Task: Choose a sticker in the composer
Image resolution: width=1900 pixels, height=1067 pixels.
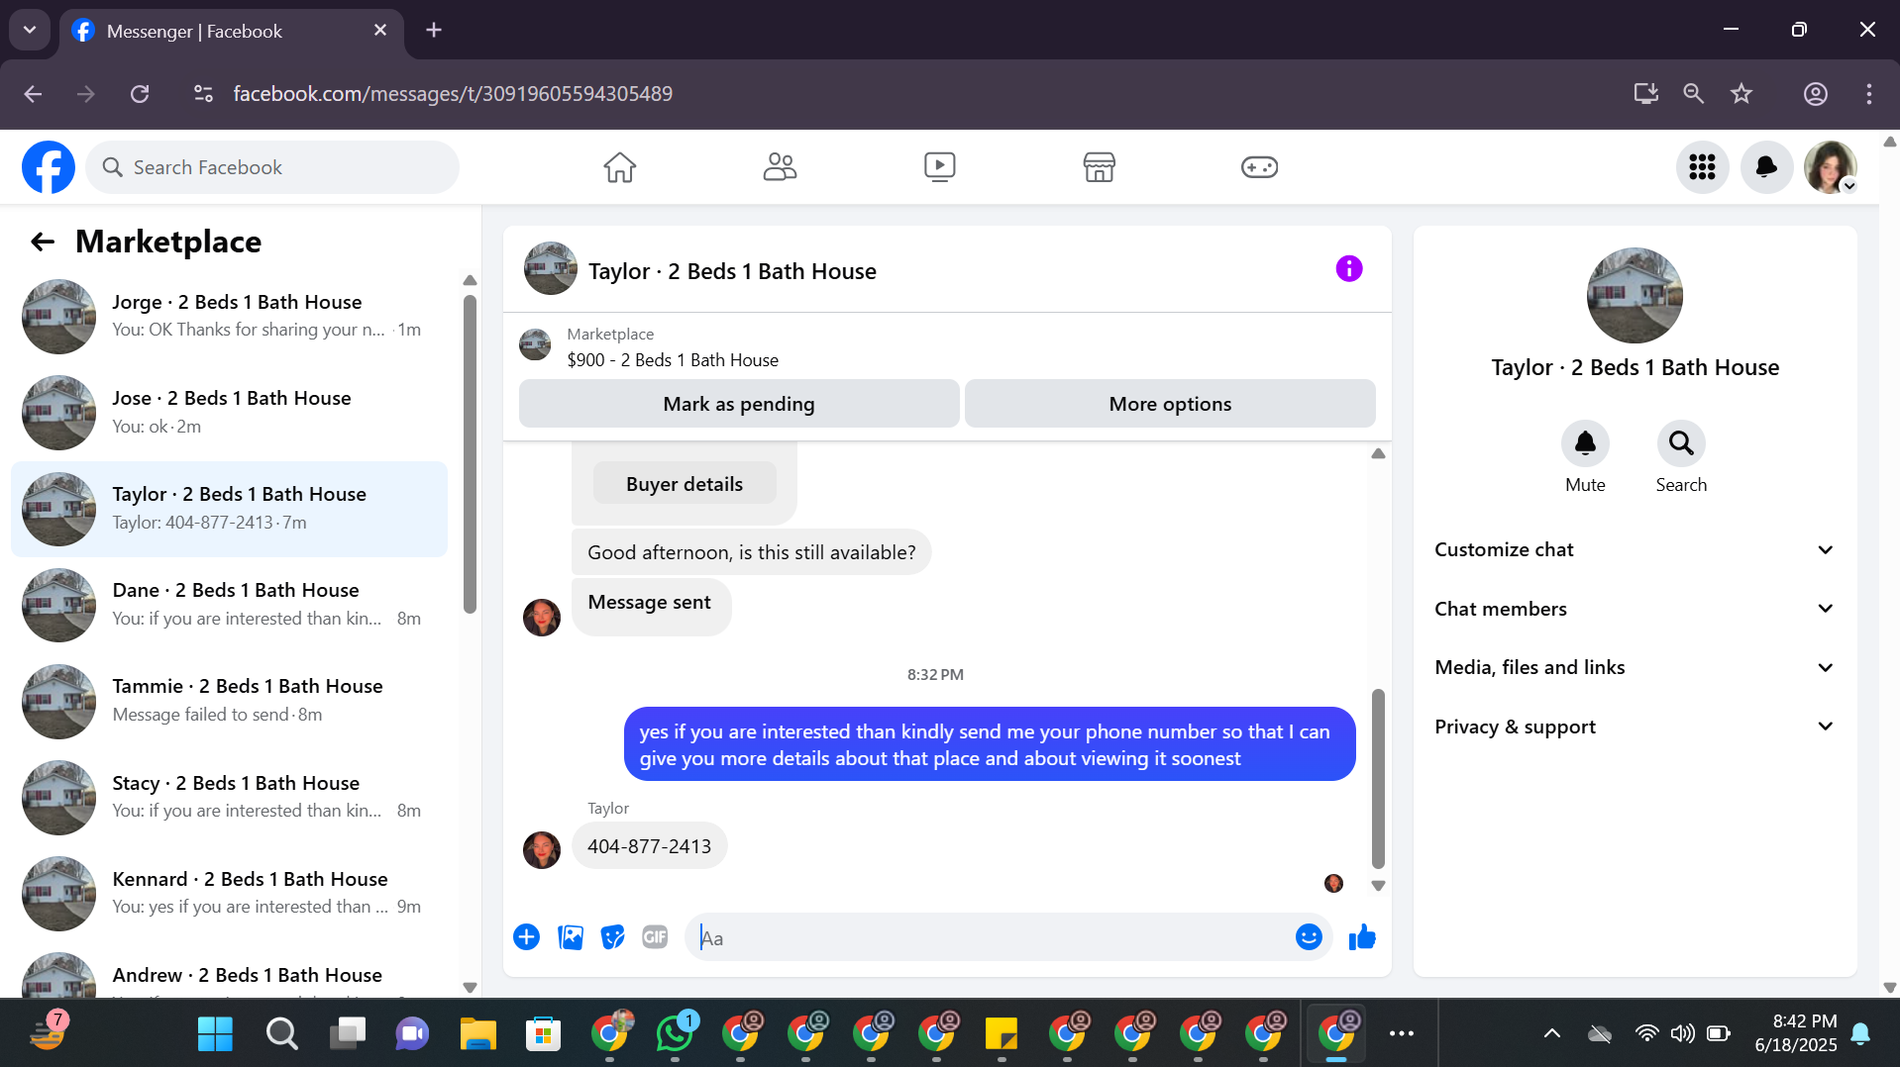Action: pyautogui.click(x=613, y=937)
